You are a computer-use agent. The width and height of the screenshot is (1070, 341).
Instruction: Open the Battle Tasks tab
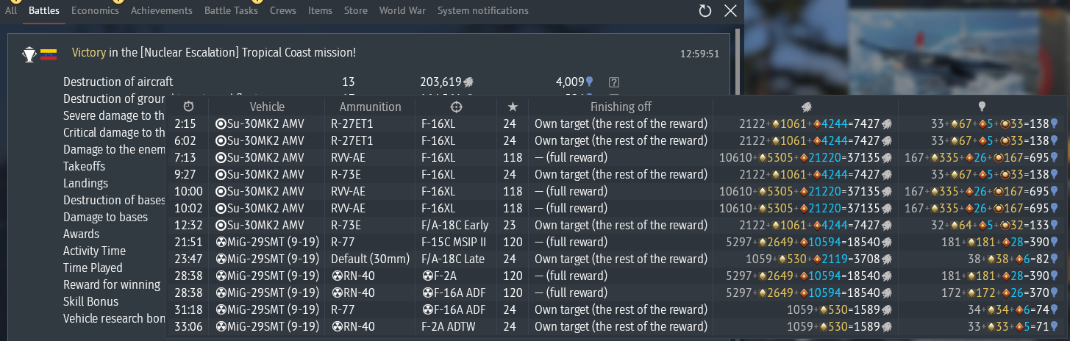tap(231, 10)
